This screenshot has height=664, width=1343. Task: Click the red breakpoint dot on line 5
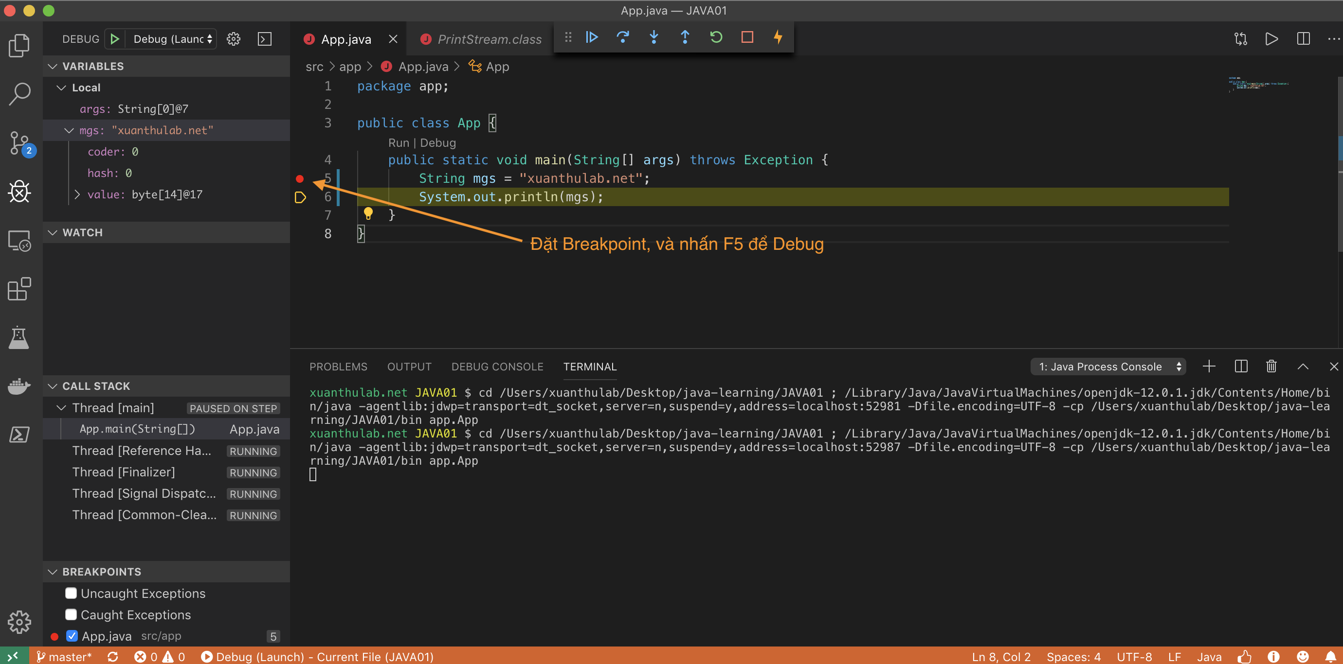[x=299, y=178]
